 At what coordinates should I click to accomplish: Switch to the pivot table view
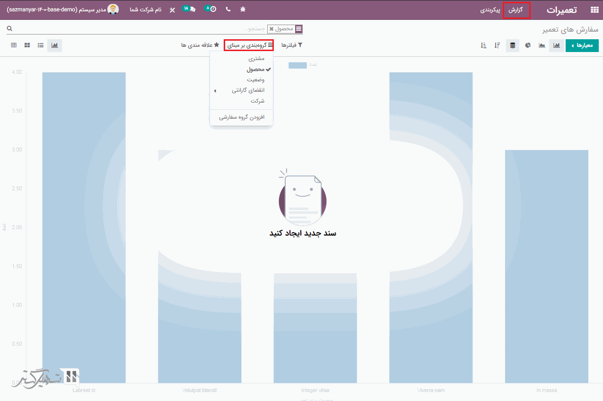pyautogui.click(x=14, y=45)
